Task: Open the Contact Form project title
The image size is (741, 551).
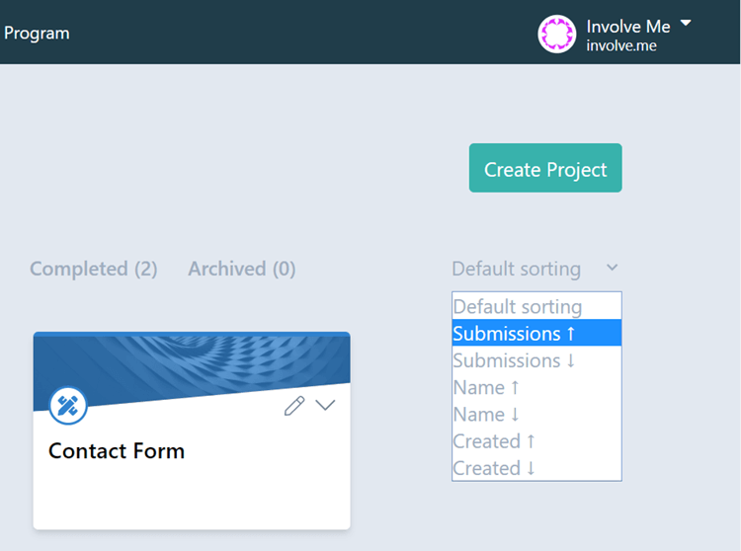Action: point(117,451)
